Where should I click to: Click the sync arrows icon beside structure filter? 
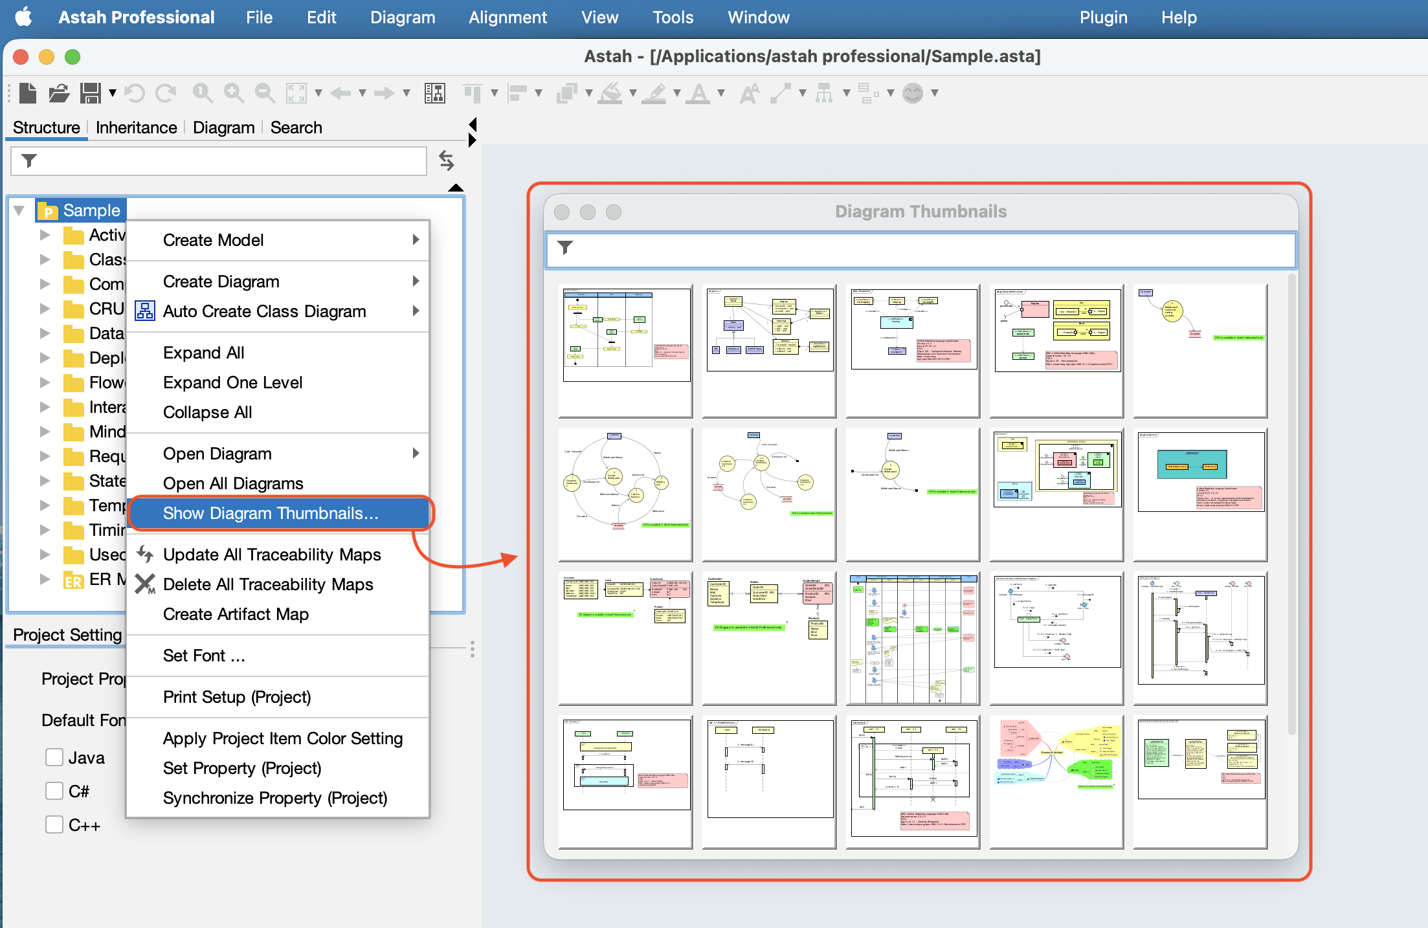[447, 160]
